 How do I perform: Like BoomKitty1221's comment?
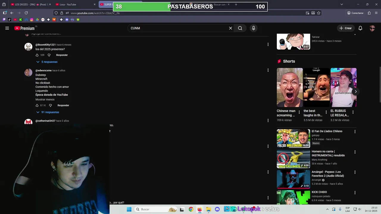pos(37,55)
